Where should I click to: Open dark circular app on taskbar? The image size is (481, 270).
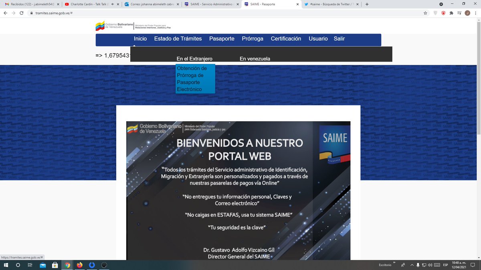(104, 265)
